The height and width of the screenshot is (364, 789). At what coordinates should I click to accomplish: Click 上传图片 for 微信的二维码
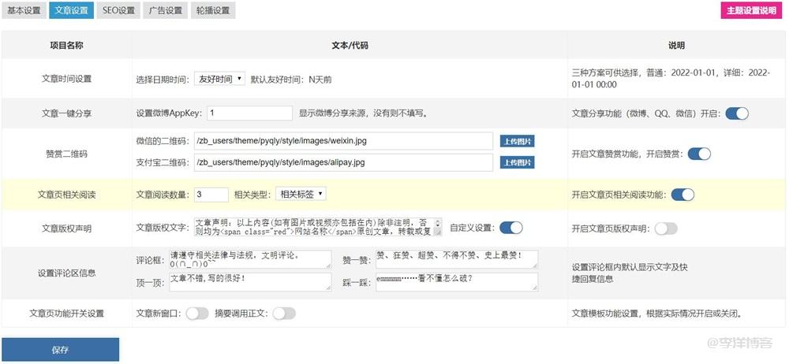[x=517, y=141]
